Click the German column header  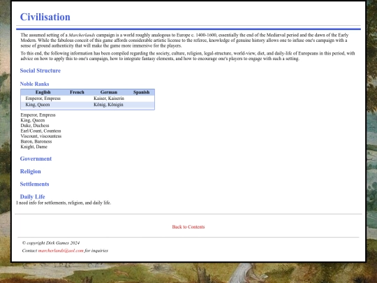(x=109, y=92)
